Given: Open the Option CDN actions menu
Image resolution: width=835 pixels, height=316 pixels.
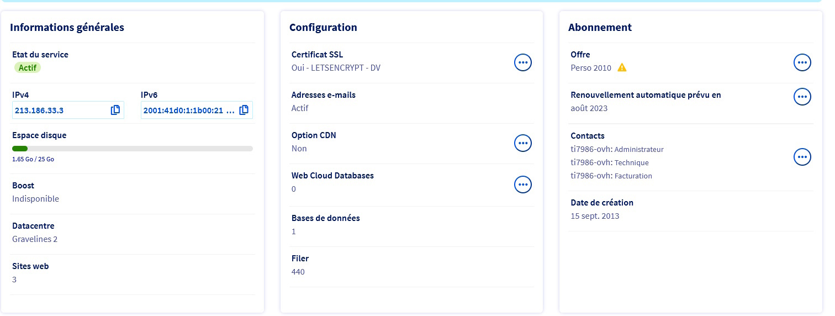Looking at the screenshot, I should click(522, 144).
